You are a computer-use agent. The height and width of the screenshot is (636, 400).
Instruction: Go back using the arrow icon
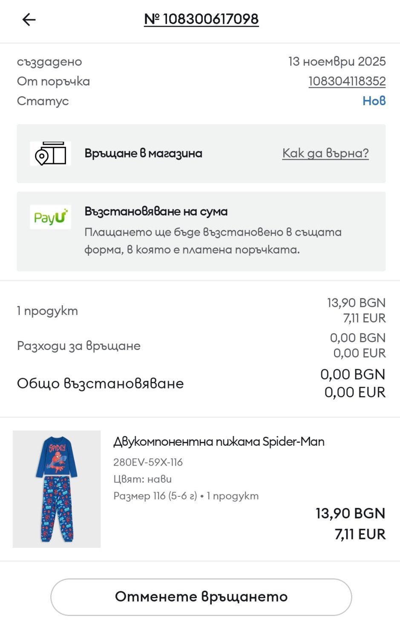point(29,20)
